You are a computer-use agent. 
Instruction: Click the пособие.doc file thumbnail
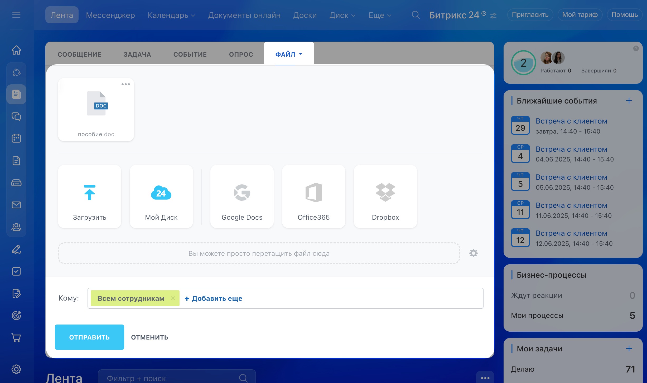click(x=96, y=109)
